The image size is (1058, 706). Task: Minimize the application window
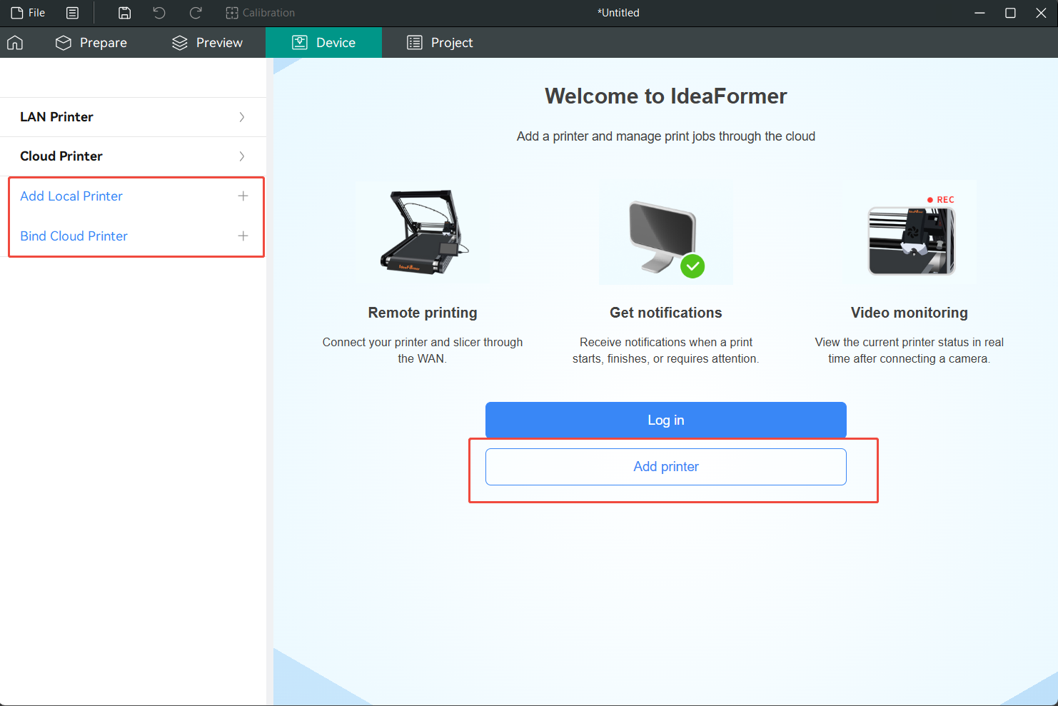coord(979,13)
